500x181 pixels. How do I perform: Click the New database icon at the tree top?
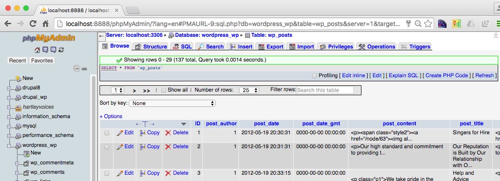[x=18, y=78]
